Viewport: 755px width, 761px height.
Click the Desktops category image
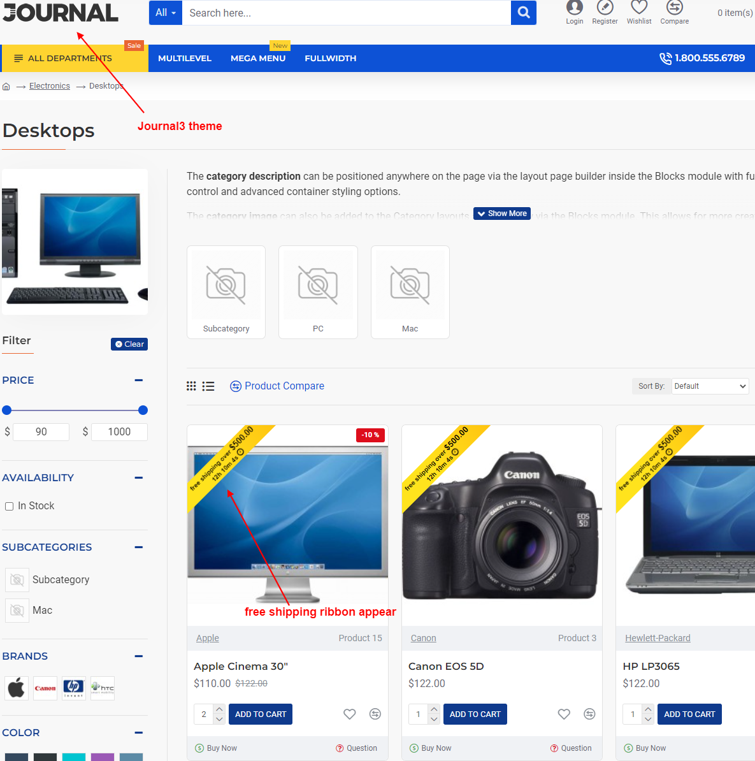tap(75, 242)
